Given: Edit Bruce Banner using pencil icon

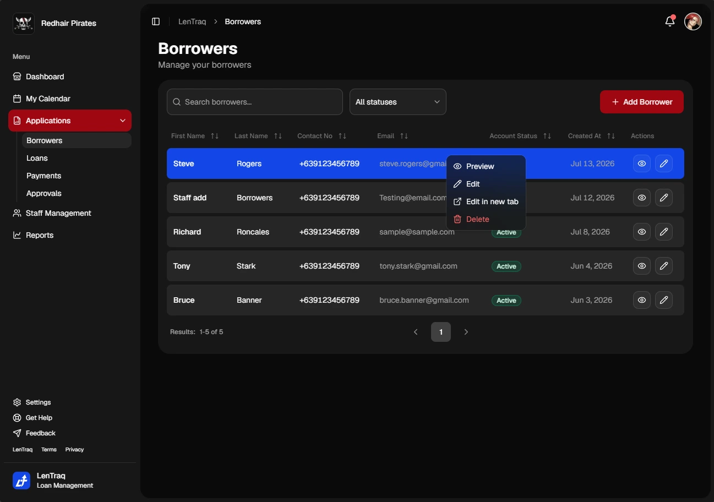Looking at the screenshot, I should click(x=664, y=300).
